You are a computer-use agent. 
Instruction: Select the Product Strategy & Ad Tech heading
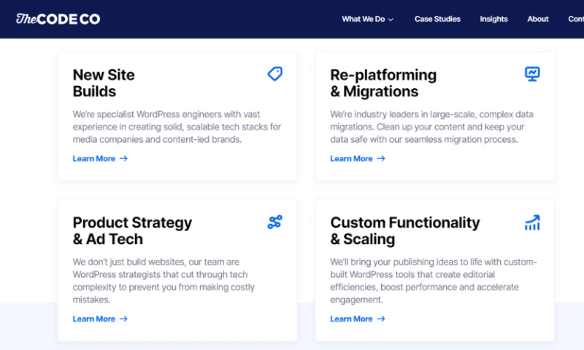(x=132, y=230)
